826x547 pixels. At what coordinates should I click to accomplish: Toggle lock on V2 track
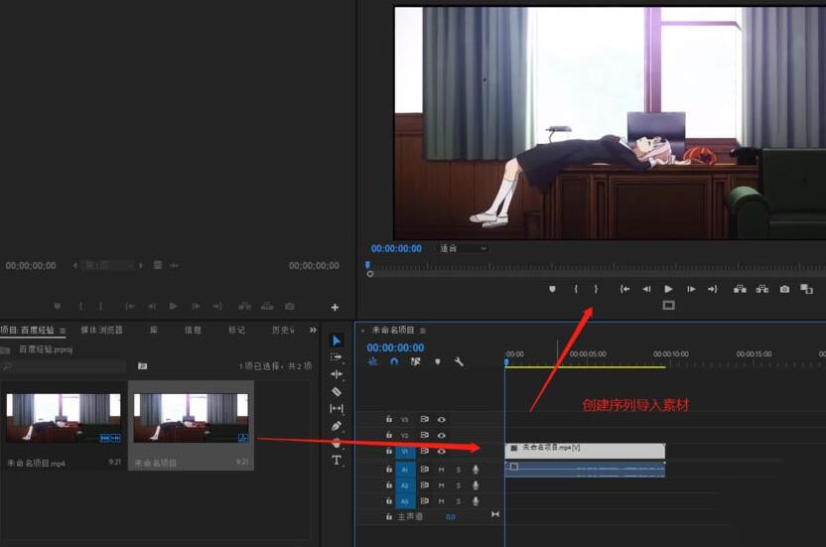click(x=389, y=435)
